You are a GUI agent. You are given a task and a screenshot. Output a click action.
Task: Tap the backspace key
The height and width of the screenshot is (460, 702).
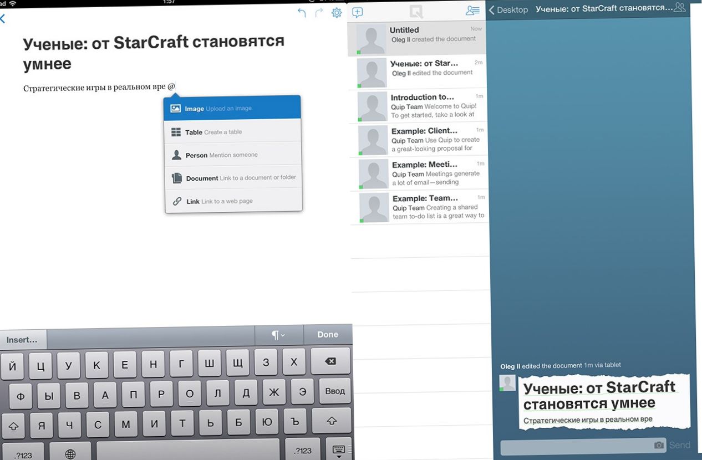(330, 361)
